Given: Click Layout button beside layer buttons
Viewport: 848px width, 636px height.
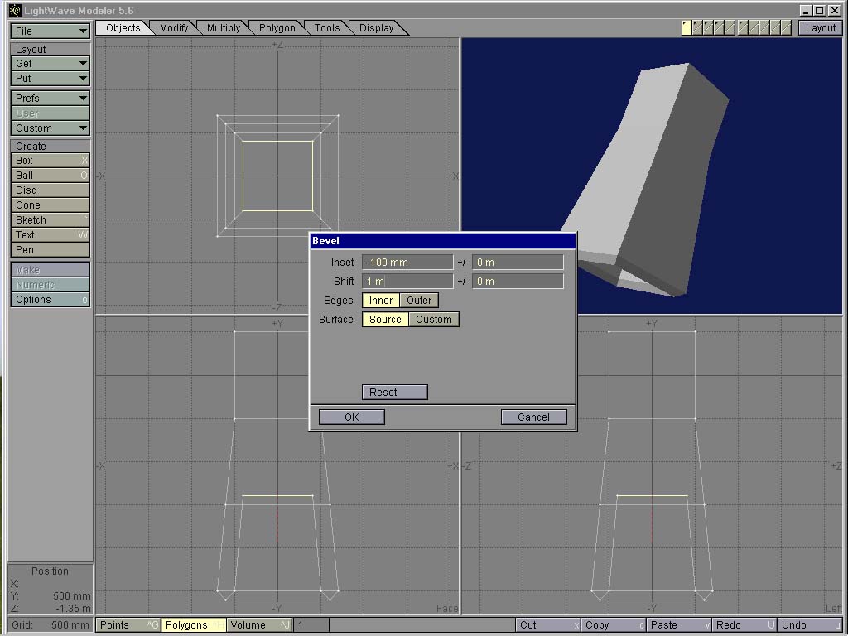Looking at the screenshot, I should coord(821,28).
